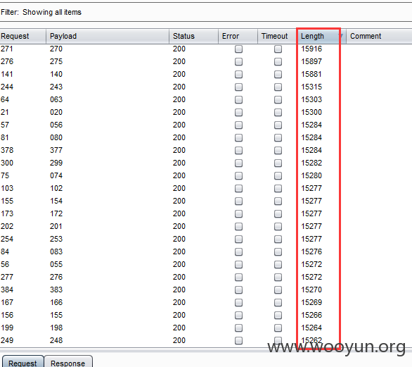Select length value 15303
Image resolution: width=412 pixels, height=367 pixels.
pos(311,99)
